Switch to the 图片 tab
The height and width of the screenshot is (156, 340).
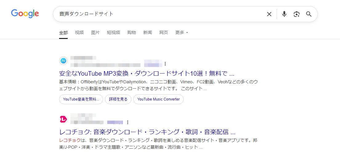click(x=95, y=32)
